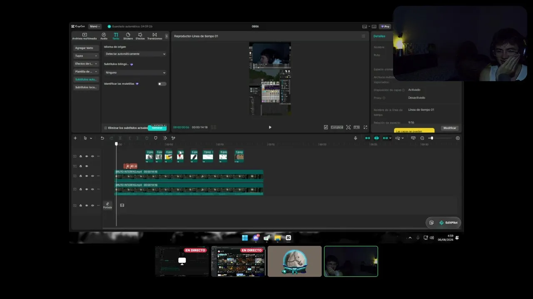Add a marker with the shield icon
Image resolution: width=533 pixels, height=299 pixels.
[156, 138]
